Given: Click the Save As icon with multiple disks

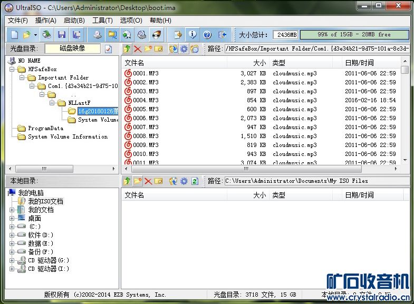Looking at the screenshot, I should tap(76, 35).
